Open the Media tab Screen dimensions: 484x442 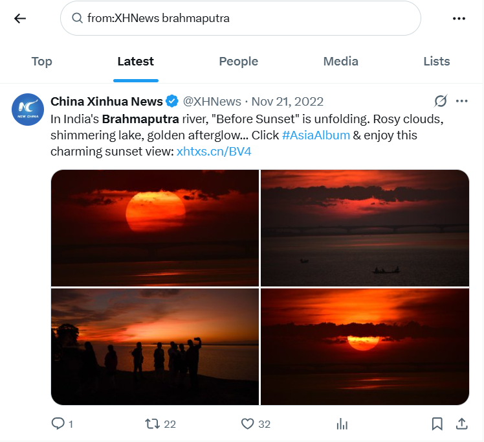(340, 62)
